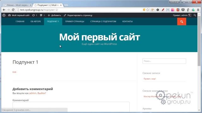Click the pink gradient extension icon
Image resolution: width=202 pixels, height=113 pixels.
pyautogui.click(x=173, y=10)
